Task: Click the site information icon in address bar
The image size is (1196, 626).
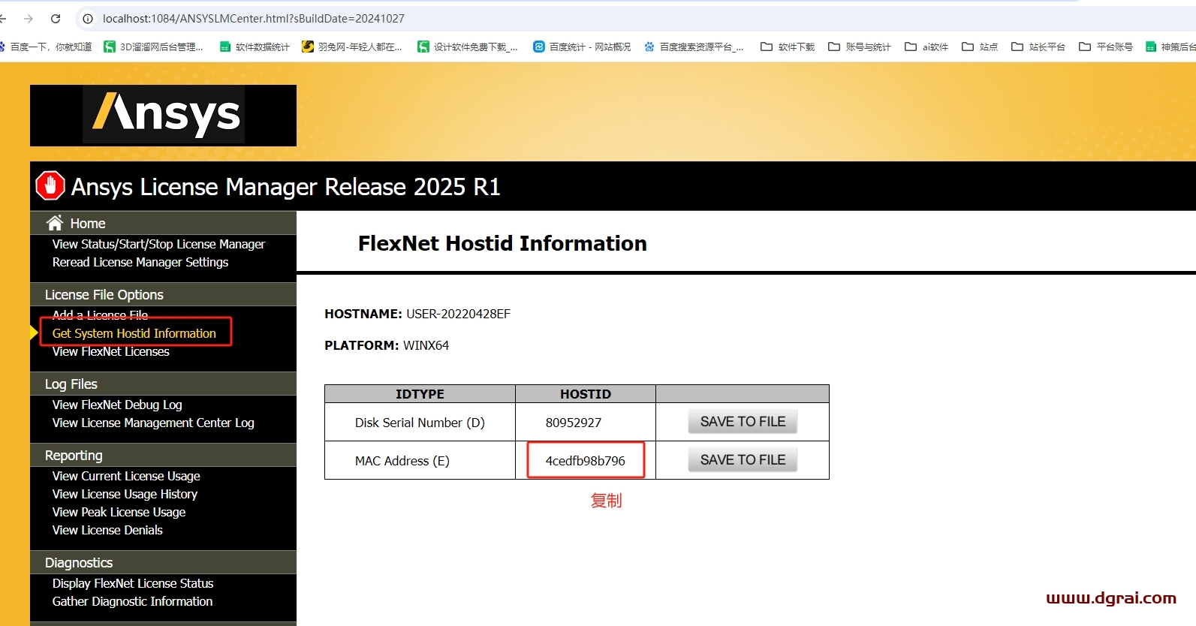Action: [x=88, y=19]
